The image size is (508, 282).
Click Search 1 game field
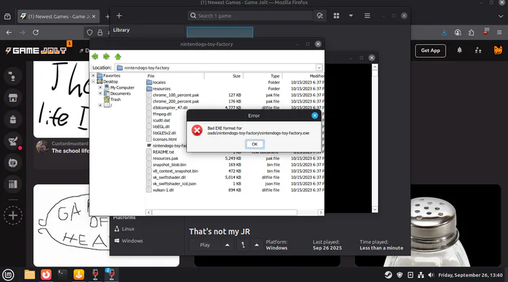[250, 16]
